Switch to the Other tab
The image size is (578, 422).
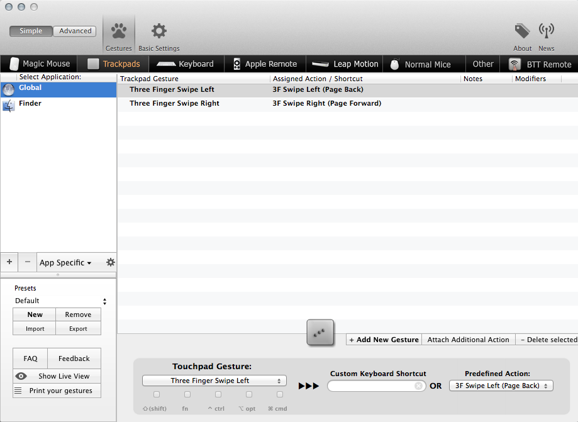click(483, 64)
